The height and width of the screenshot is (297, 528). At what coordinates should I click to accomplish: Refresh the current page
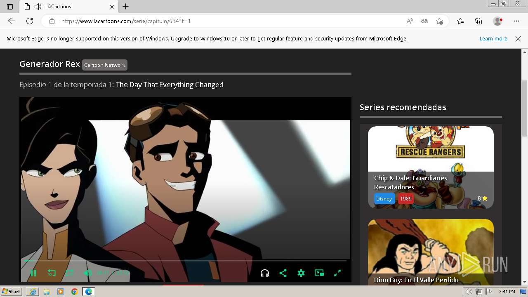pos(30,21)
